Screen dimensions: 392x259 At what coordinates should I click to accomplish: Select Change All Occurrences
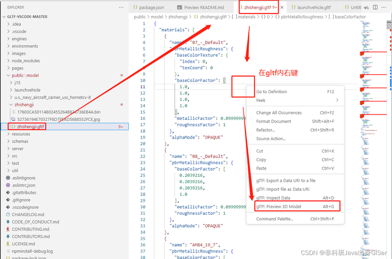coord(295,113)
